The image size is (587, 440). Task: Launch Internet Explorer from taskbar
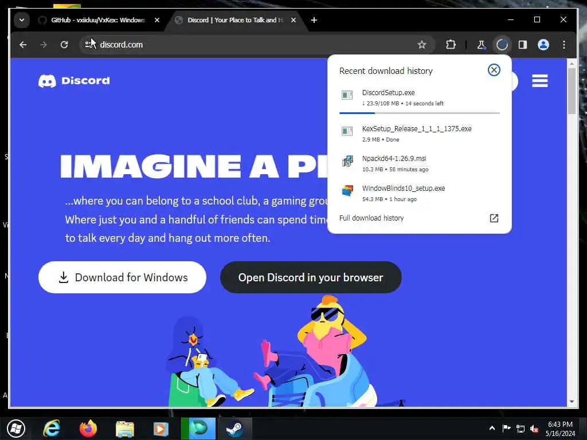click(52, 429)
